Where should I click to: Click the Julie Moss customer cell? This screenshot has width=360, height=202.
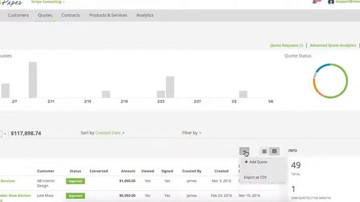click(45, 196)
